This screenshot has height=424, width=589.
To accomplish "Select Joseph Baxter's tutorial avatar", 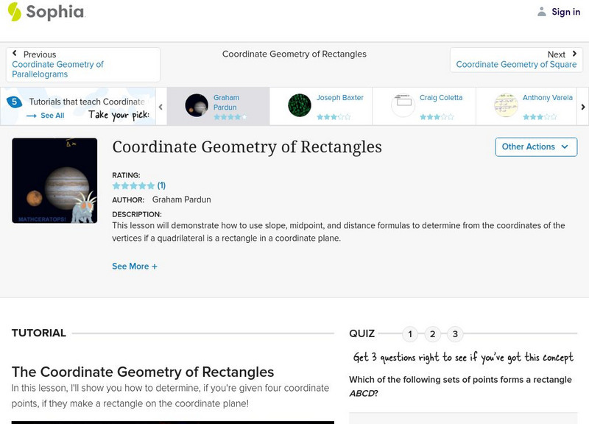I will [300, 105].
